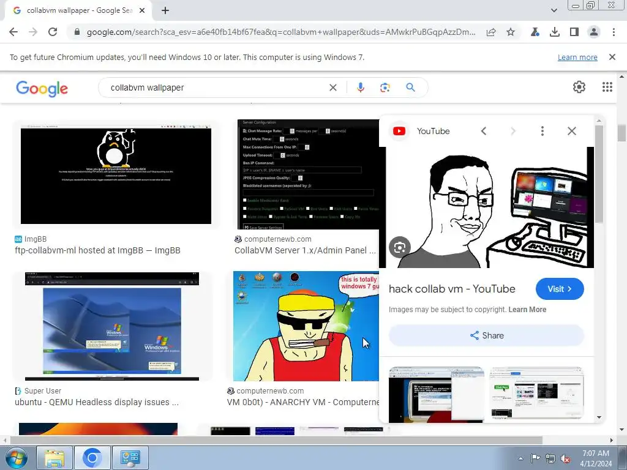Open the Windows Start menu
This screenshot has height=470, width=627.
point(16,458)
